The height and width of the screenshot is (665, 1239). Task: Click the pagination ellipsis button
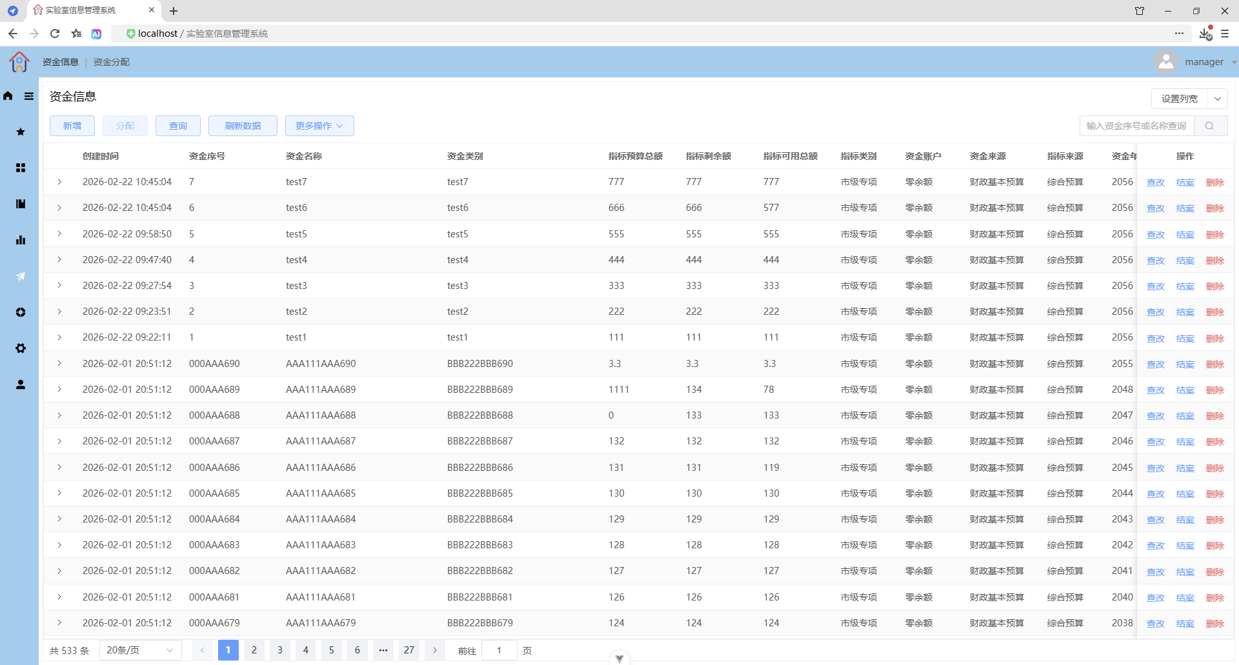point(383,650)
